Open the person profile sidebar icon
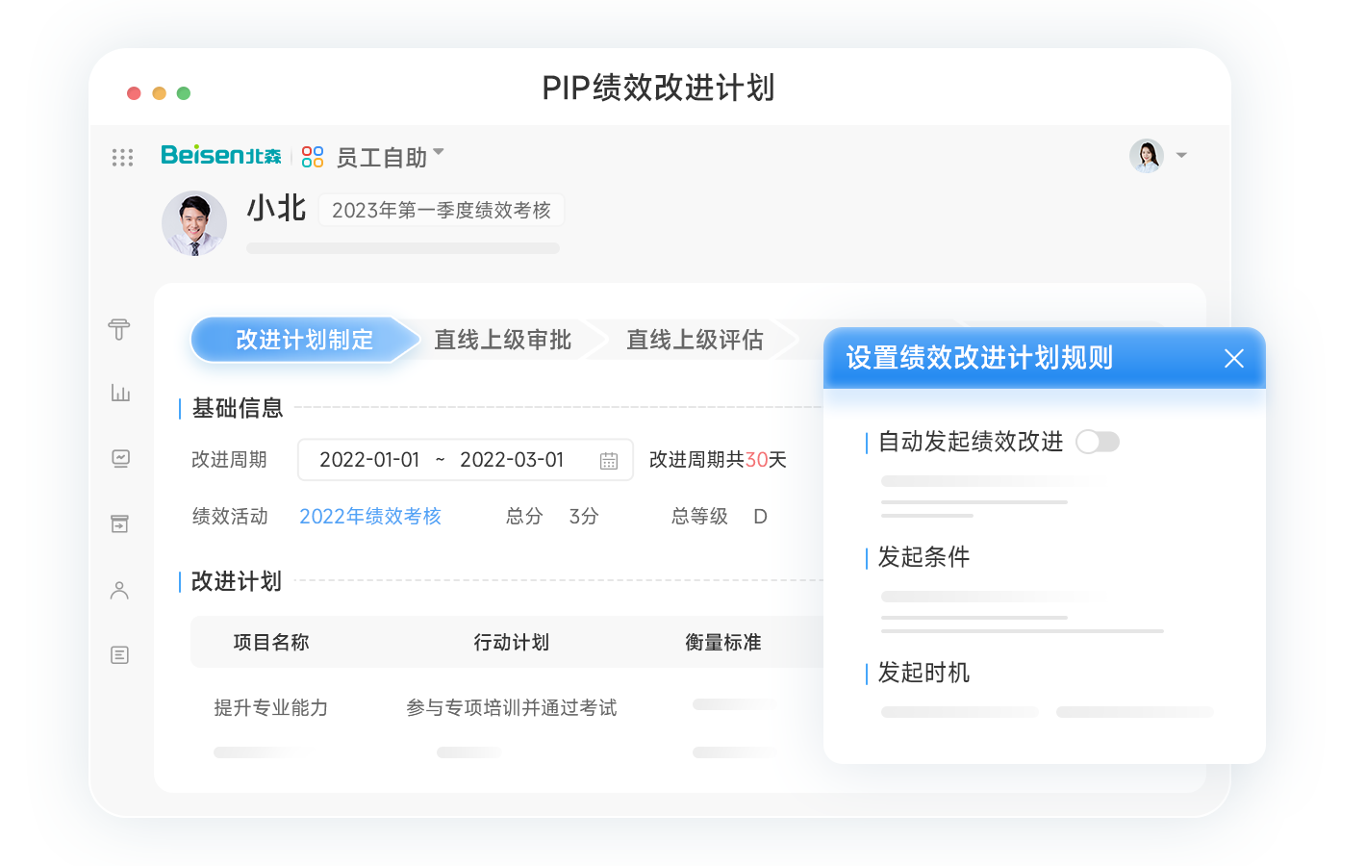Image resolution: width=1366 pixels, height=866 pixels. point(119,590)
